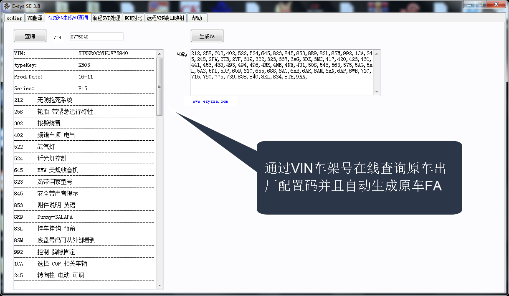509x296 pixels.
Task: Select row 645 BMW 美规收音机
Action: [x=84, y=170]
